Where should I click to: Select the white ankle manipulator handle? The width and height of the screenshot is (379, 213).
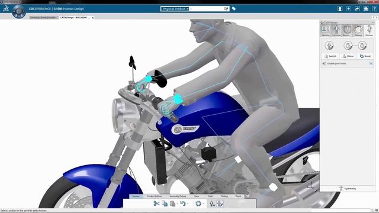coord(273,187)
